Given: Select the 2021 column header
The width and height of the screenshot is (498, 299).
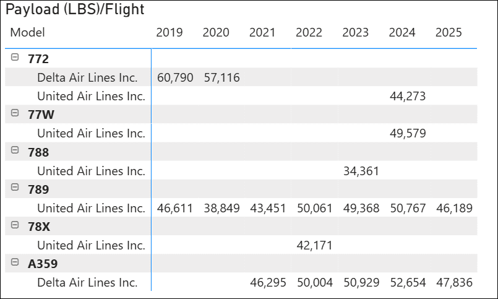Looking at the screenshot, I should 262,33.
